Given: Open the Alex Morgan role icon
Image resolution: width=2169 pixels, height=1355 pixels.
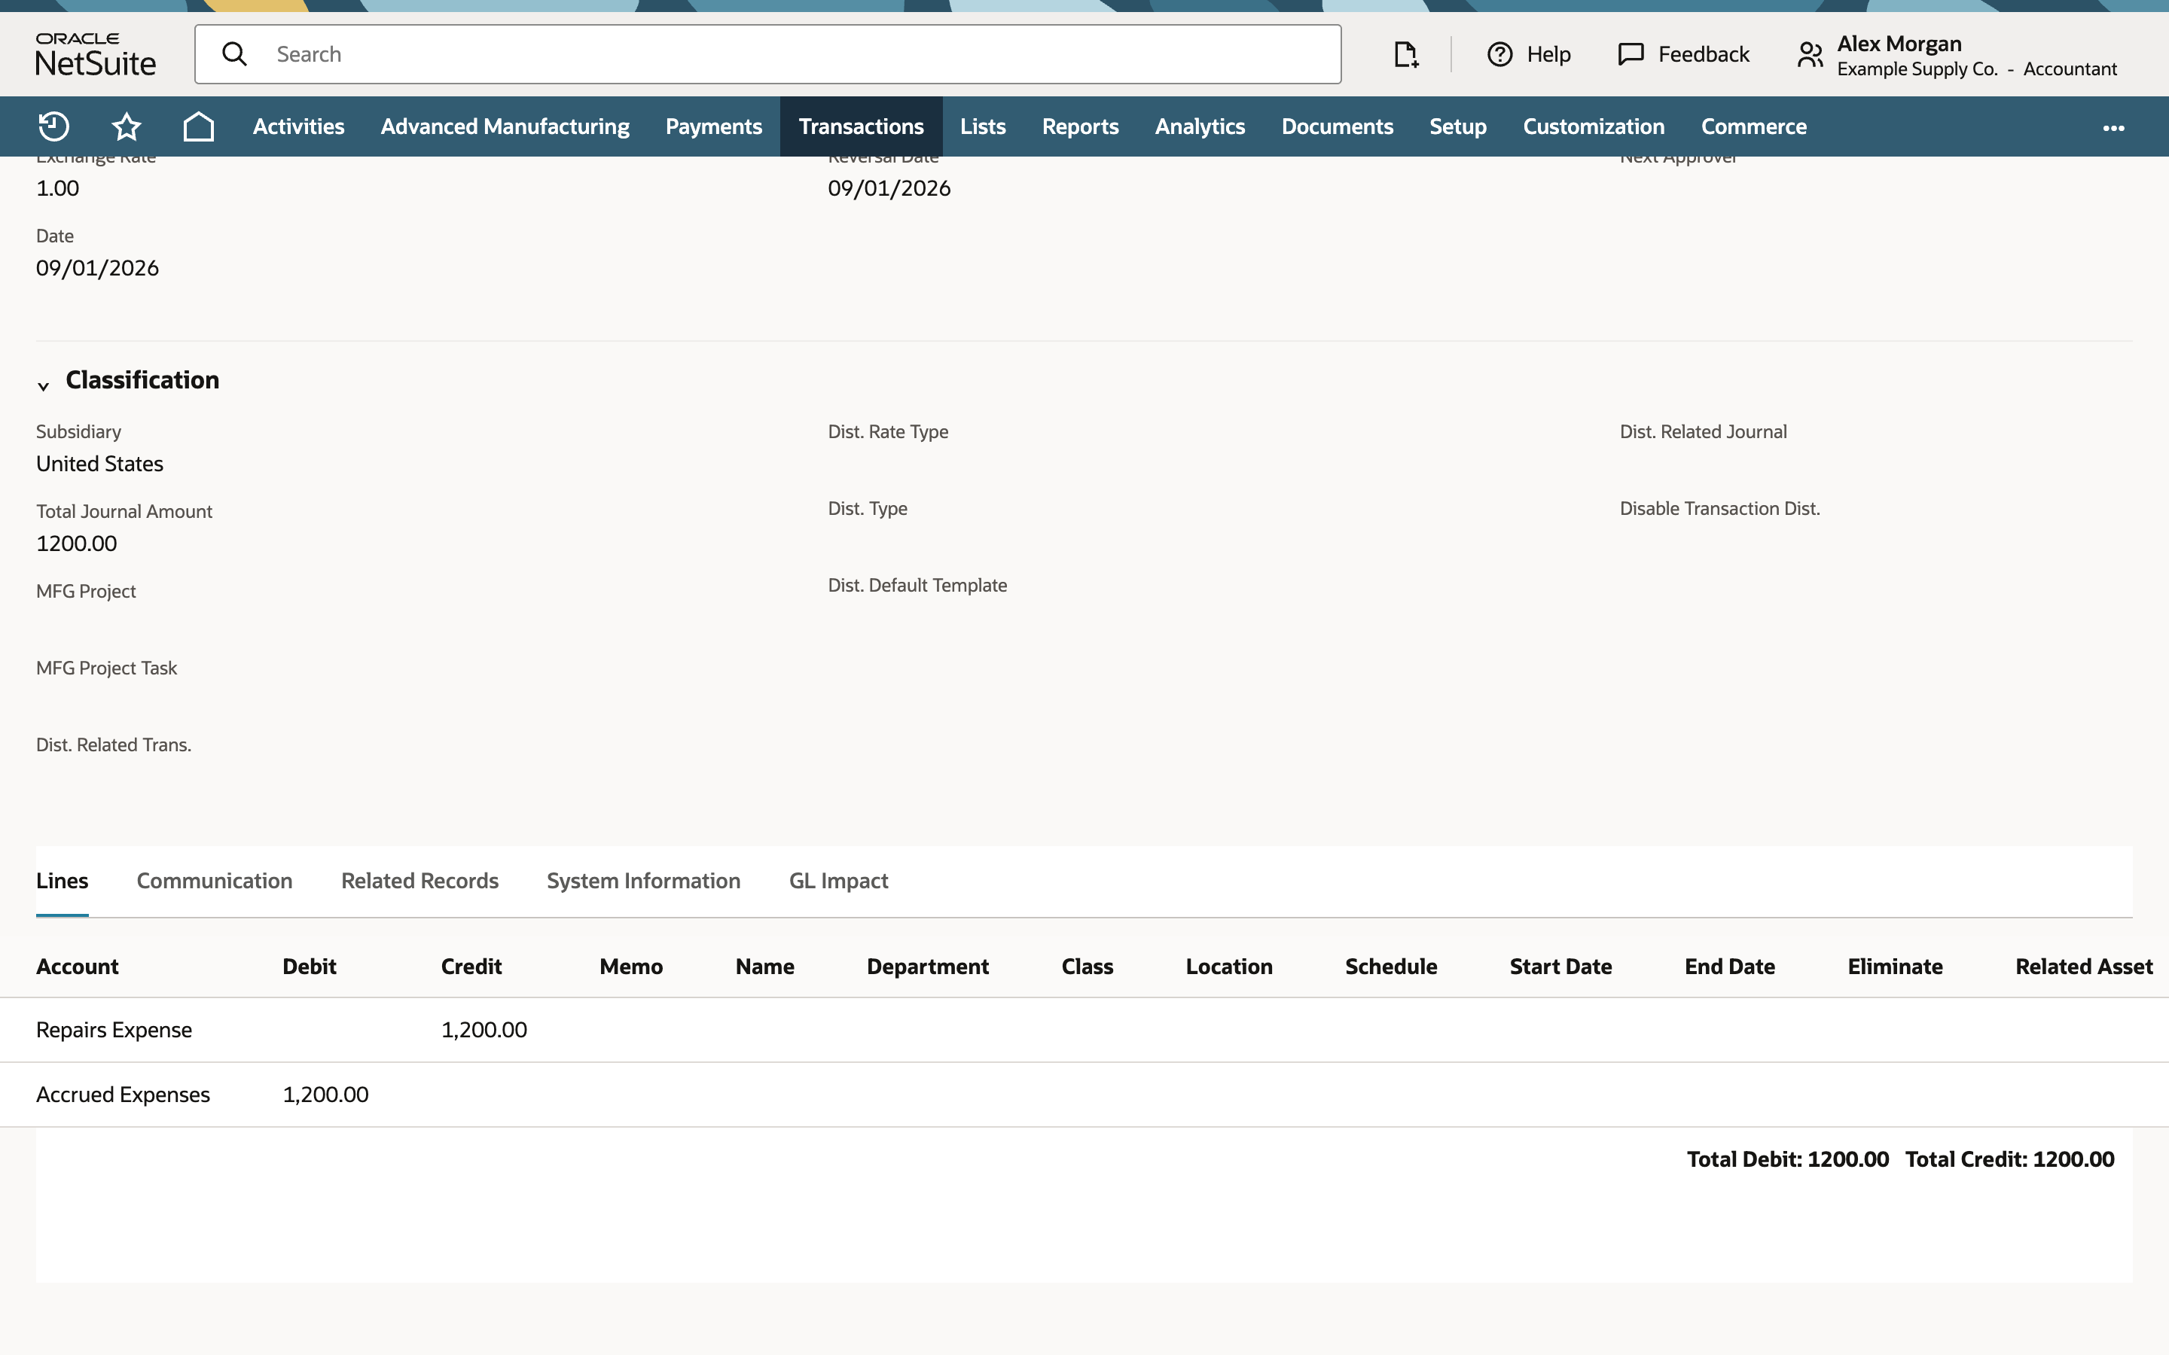Looking at the screenshot, I should click(x=1810, y=55).
